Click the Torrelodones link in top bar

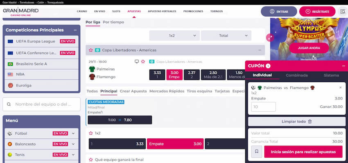click(x=27, y=2)
